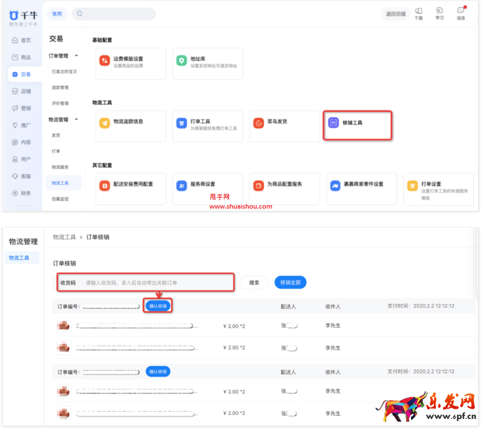Viewport: 482px width, 428px height.
Task: Click first 确认核销 button
Action: point(158,306)
